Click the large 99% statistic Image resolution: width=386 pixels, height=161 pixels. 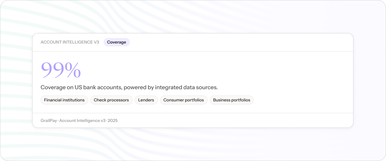(61, 70)
